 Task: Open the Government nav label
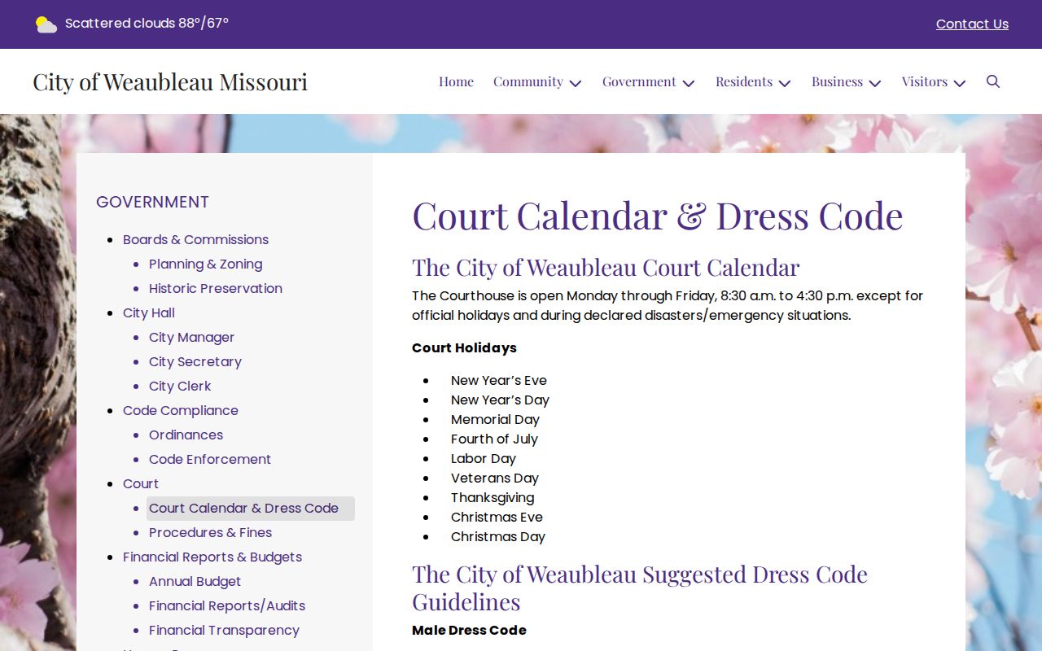coord(639,81)
